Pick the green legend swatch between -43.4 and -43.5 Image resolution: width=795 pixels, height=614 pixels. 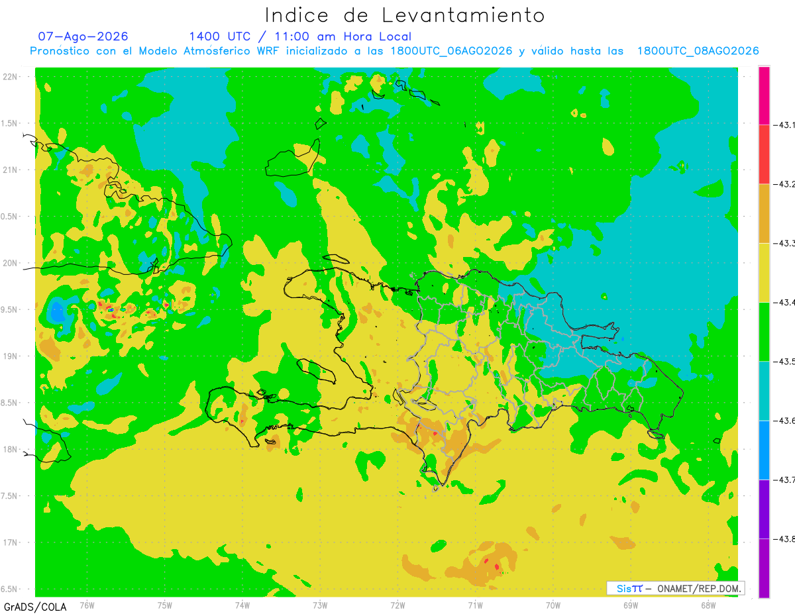pyautogui.click(x=764, y=331)
